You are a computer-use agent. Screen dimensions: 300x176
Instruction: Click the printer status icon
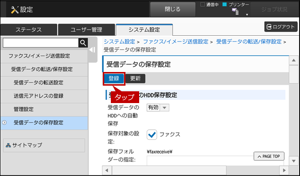click(235, 12)
